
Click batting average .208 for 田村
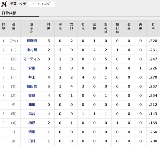pyautogui.click(x=153, y=141)
